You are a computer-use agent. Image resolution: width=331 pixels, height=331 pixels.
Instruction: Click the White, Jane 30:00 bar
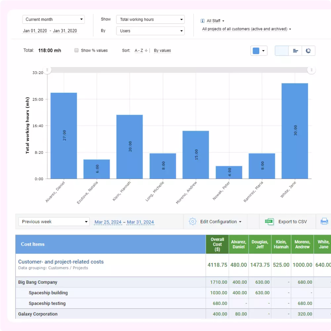click(x=295, y=131)
